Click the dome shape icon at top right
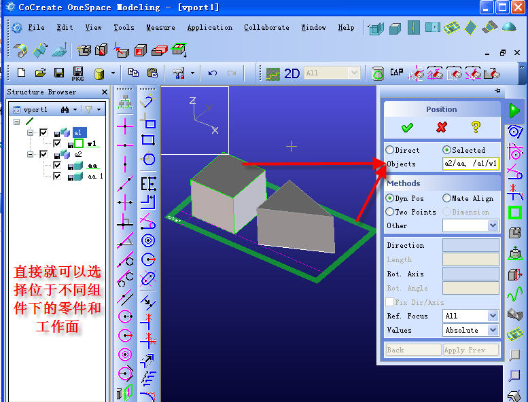 click(508, 27)
